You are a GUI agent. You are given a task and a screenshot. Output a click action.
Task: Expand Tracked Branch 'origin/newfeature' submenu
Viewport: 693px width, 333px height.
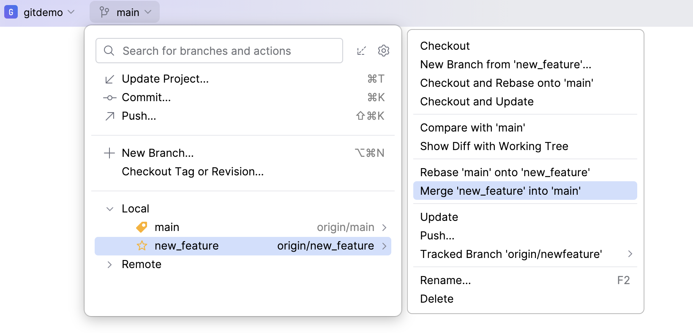pyautogui.click(x=630, y=254)
